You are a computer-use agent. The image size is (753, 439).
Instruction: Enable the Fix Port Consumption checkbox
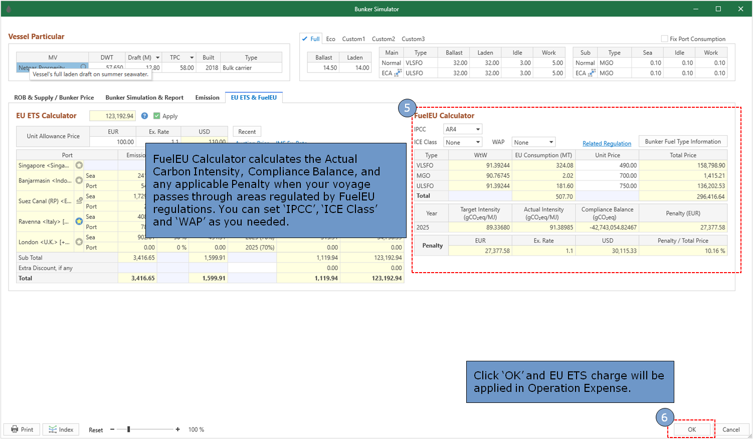(x=664, y=39)
